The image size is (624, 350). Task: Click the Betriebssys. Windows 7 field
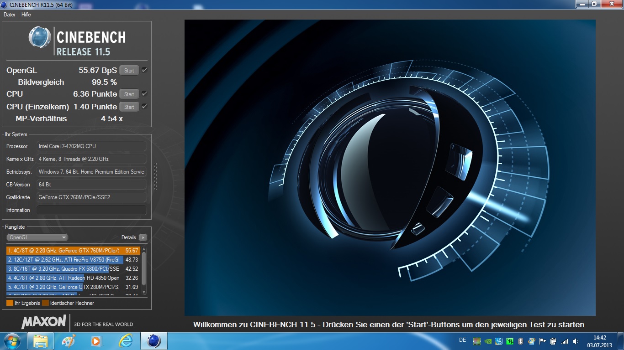[x=91, y=172]
